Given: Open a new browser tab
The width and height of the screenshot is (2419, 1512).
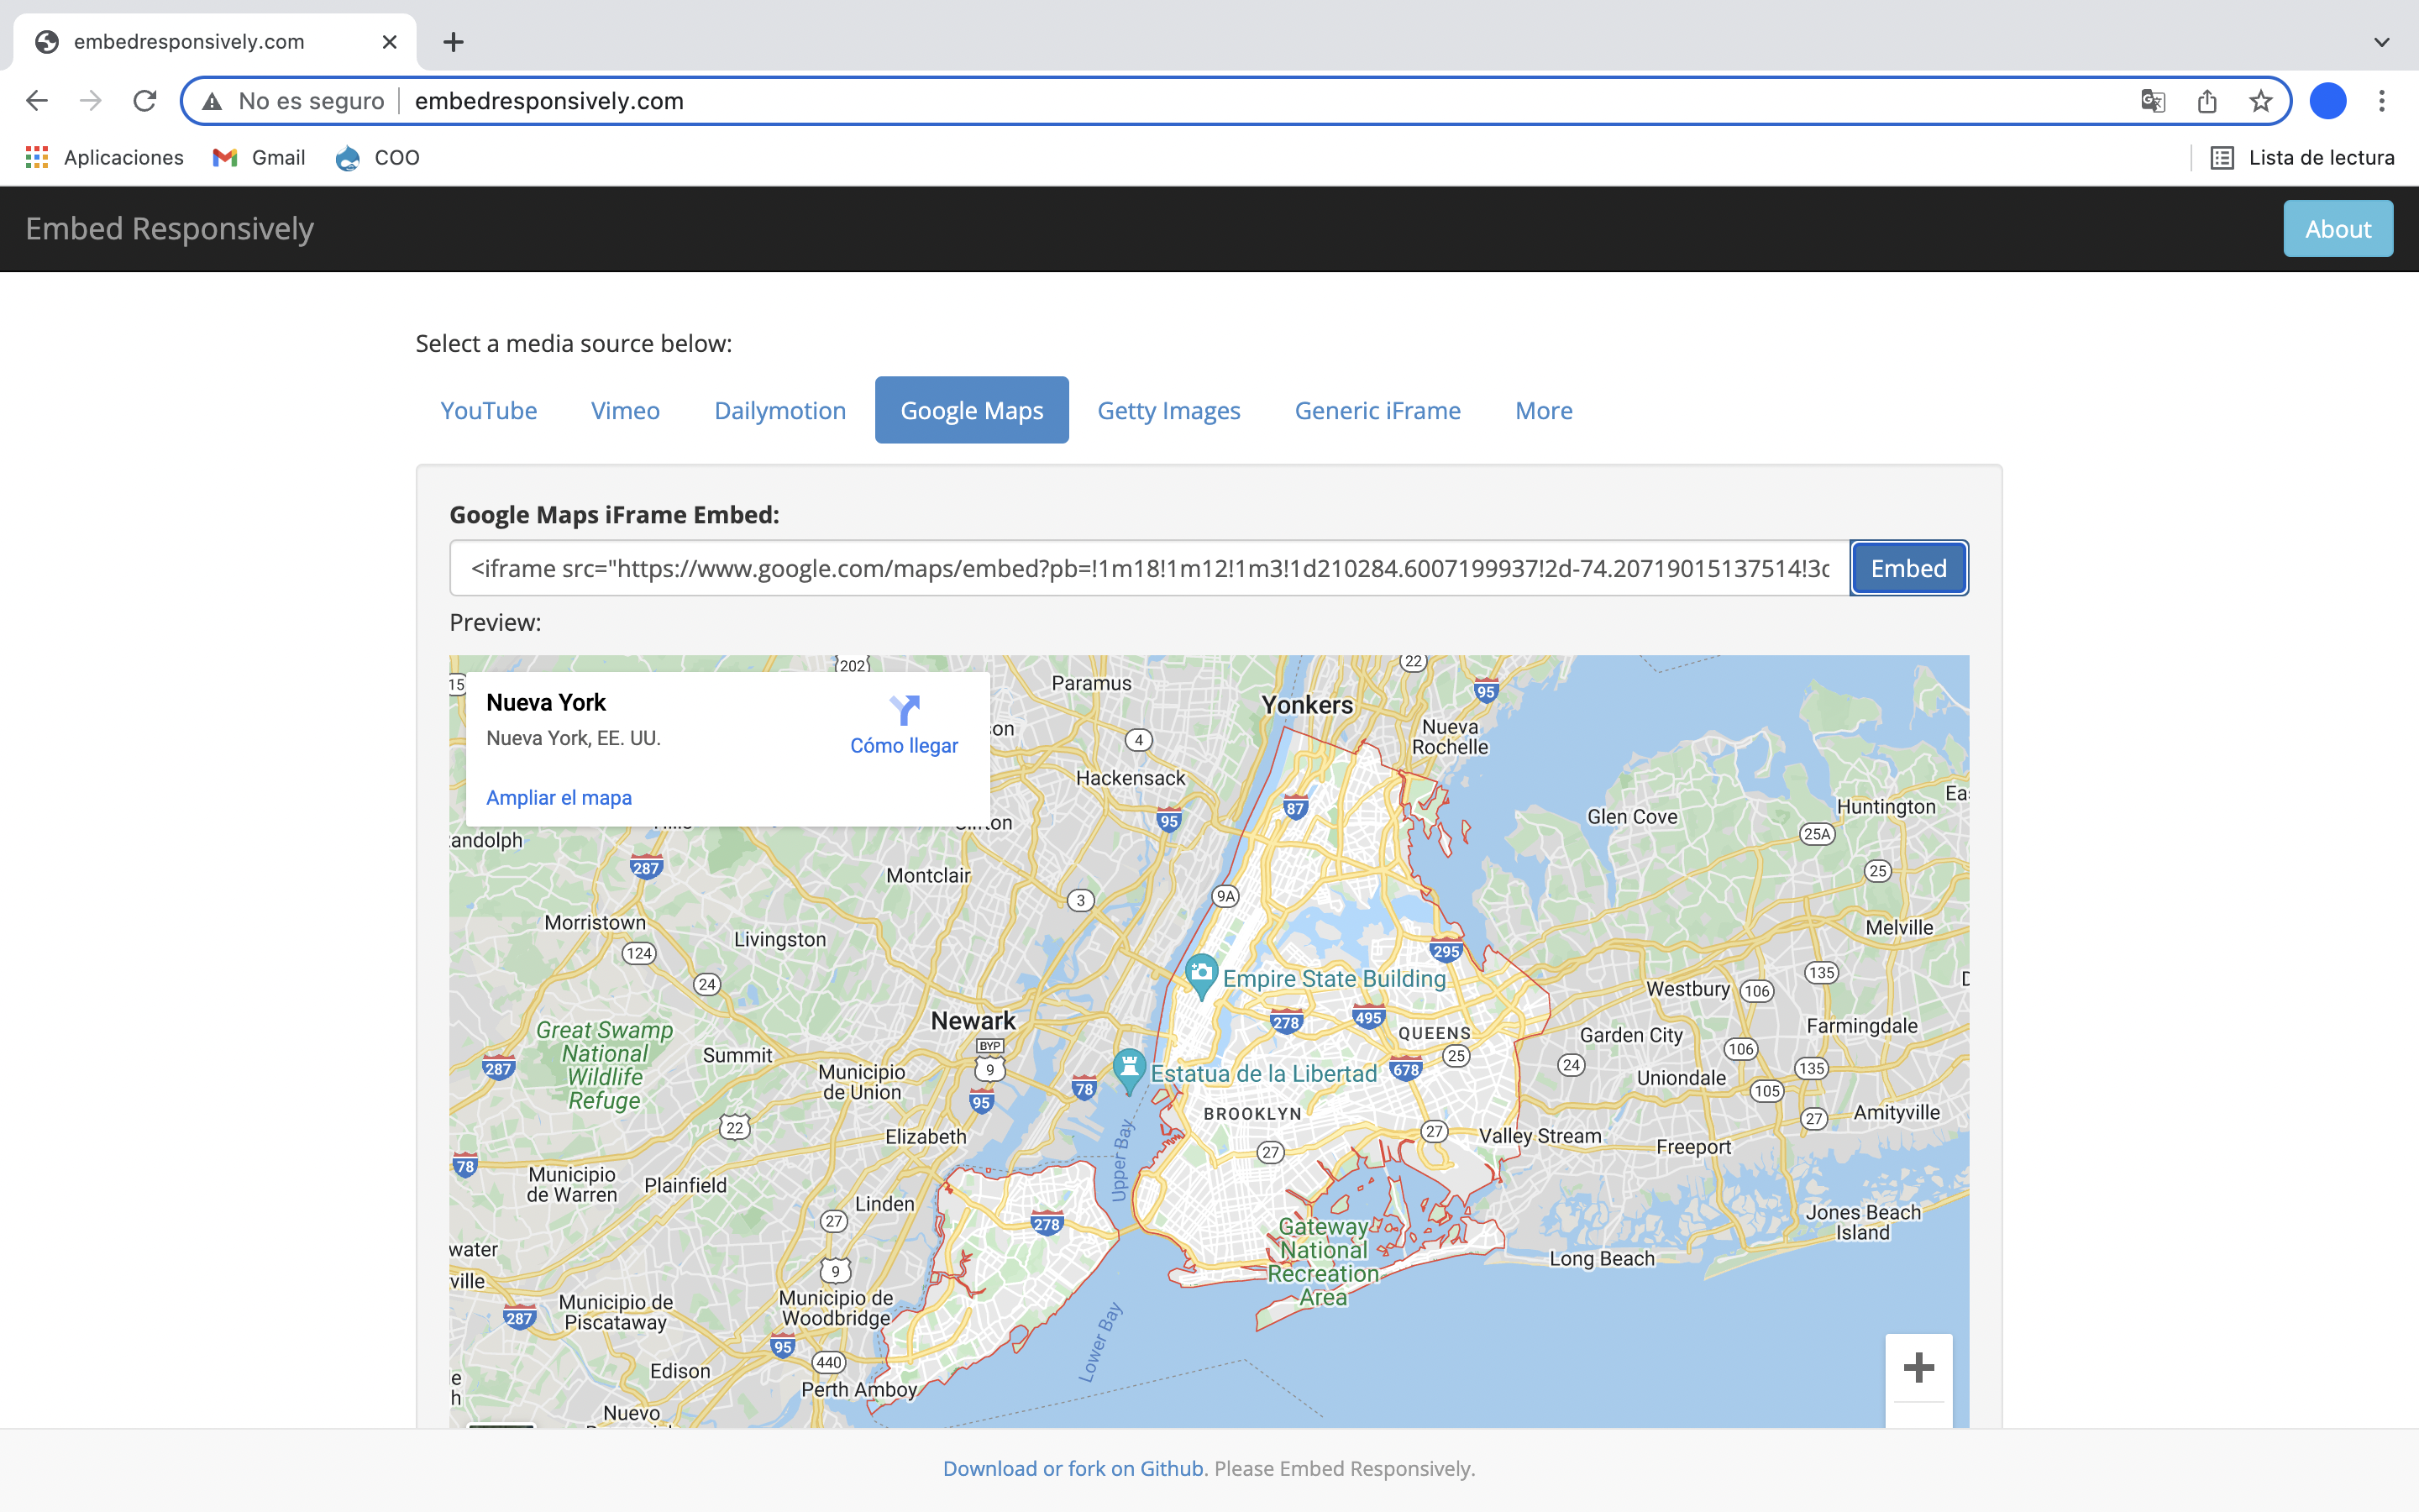Looking at the screenshot, I should pos(453,42).
